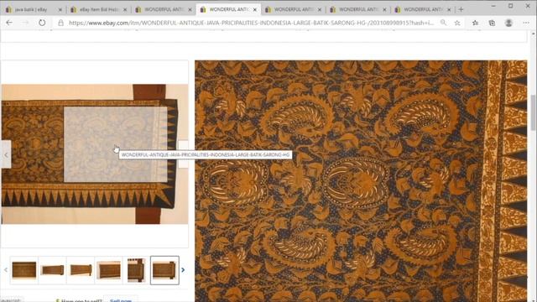
Task: Open the browser profile avatar
Action: click(508, 23)
